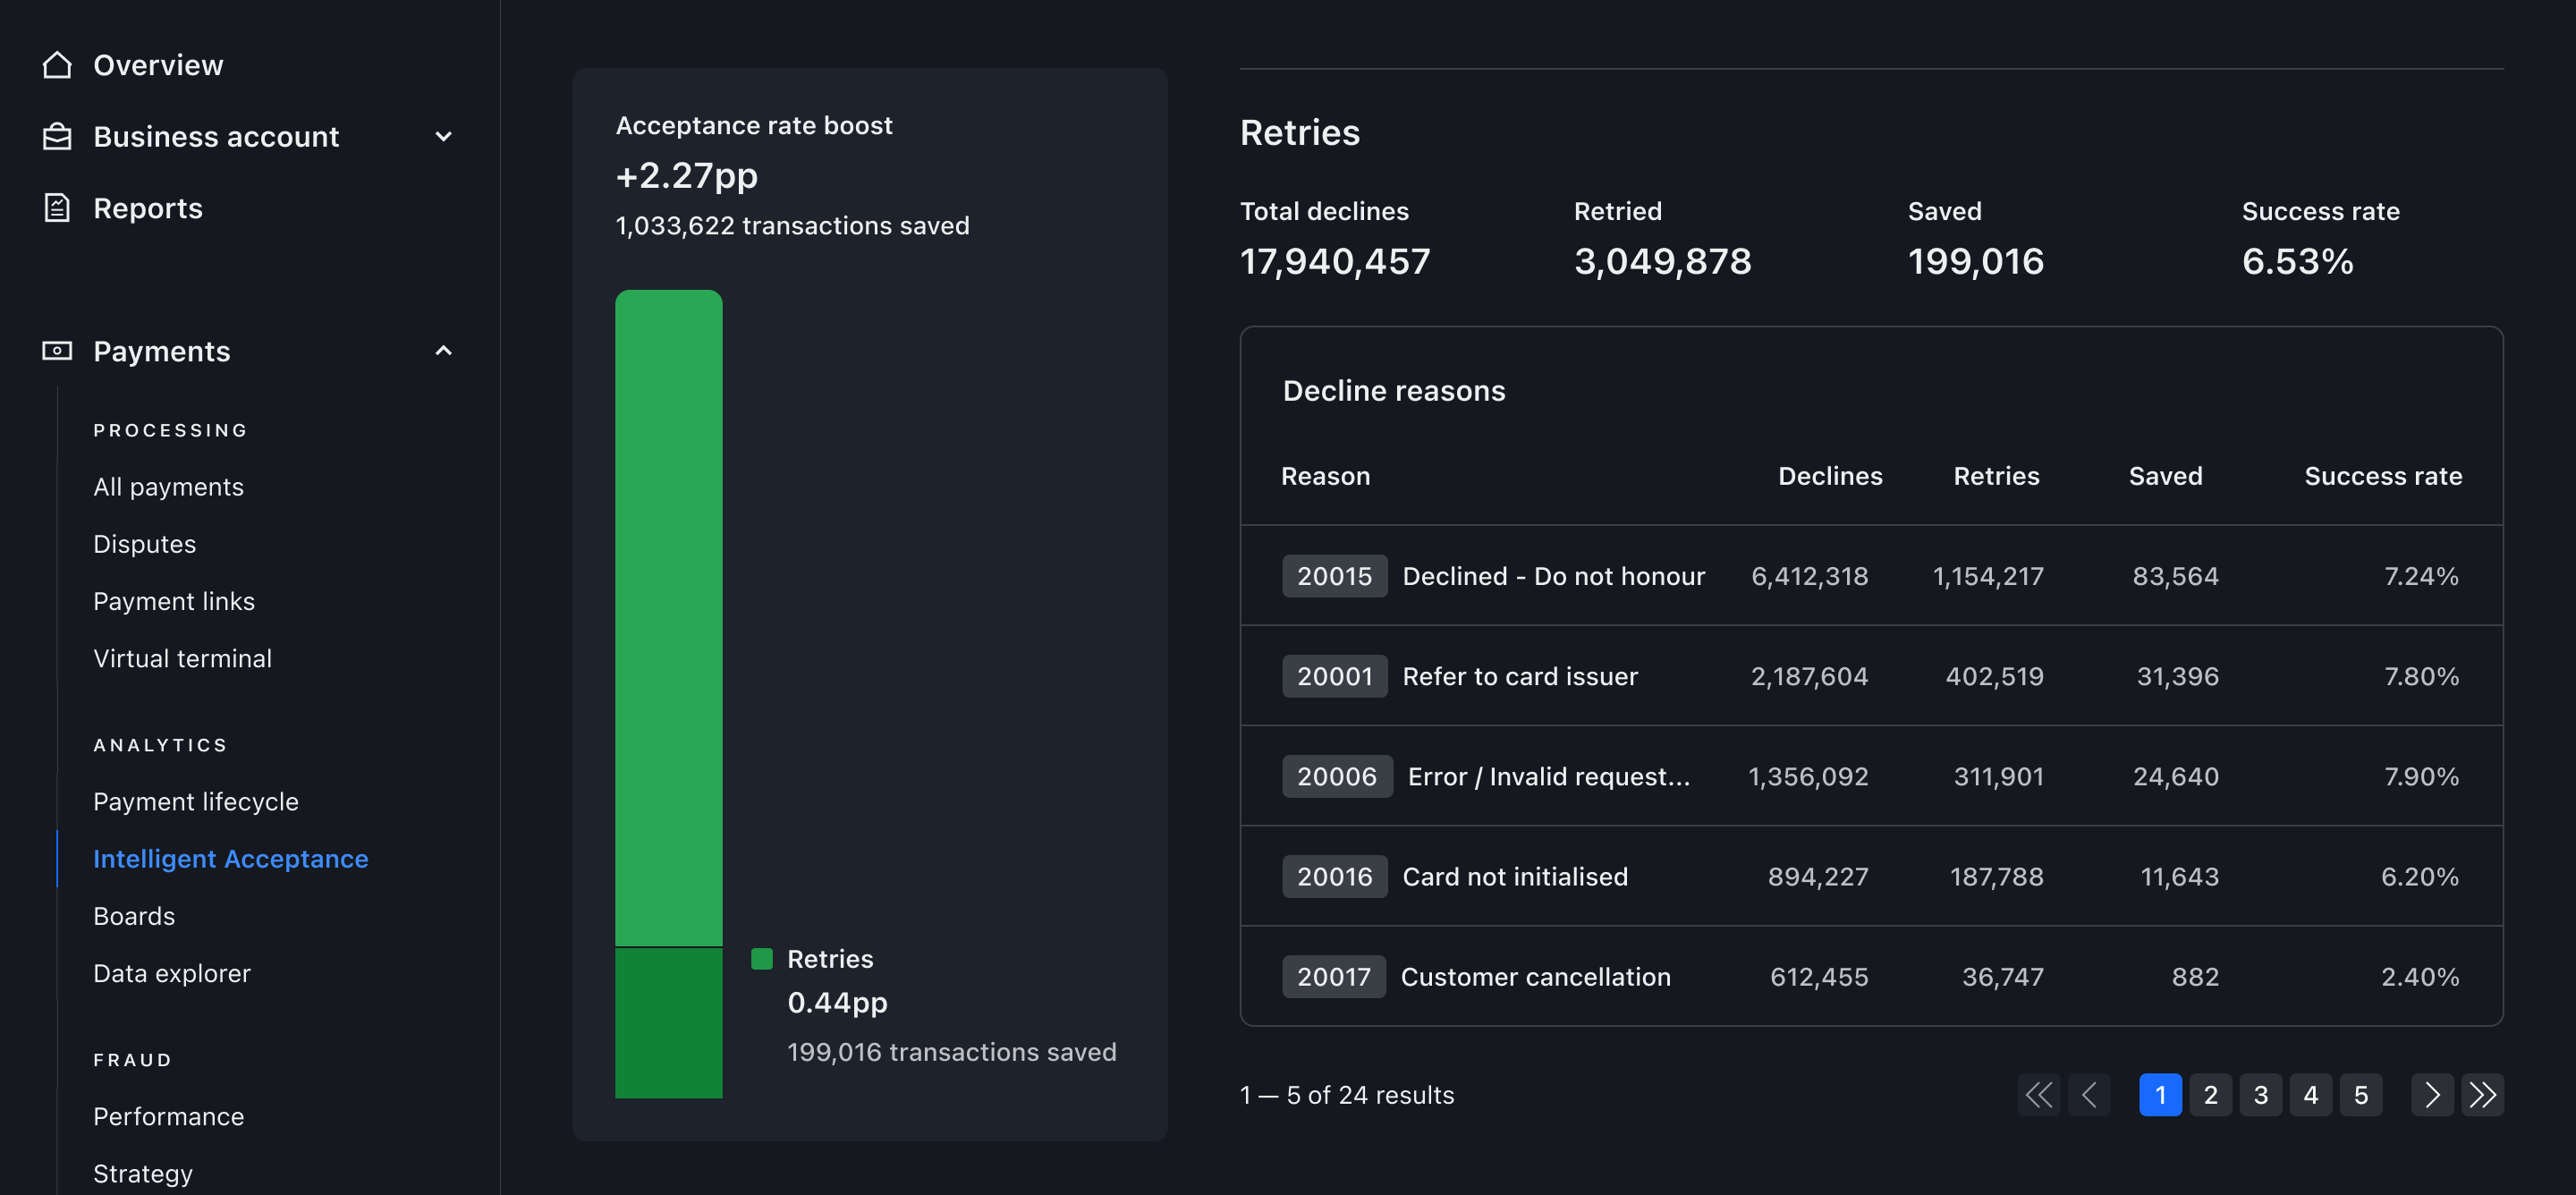Collapse the Payments section

(444, 351)
